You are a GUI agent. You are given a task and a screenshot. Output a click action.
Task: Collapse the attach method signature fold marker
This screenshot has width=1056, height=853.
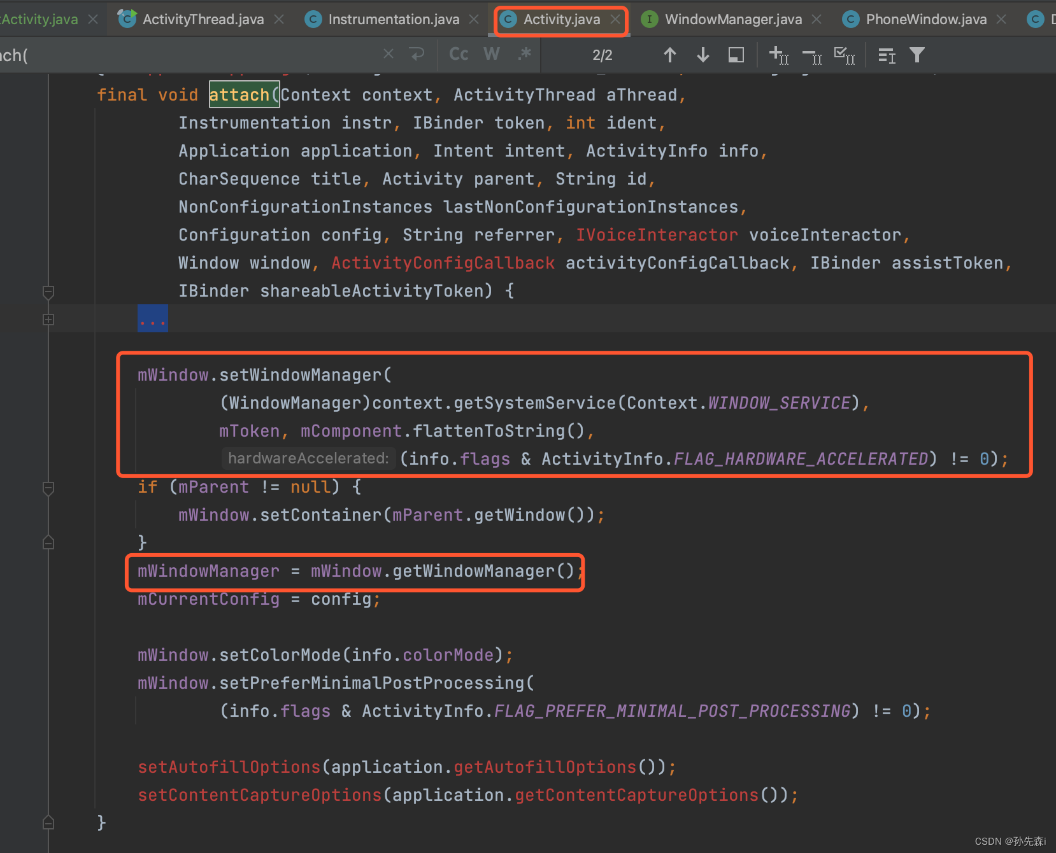coord(48,292)
